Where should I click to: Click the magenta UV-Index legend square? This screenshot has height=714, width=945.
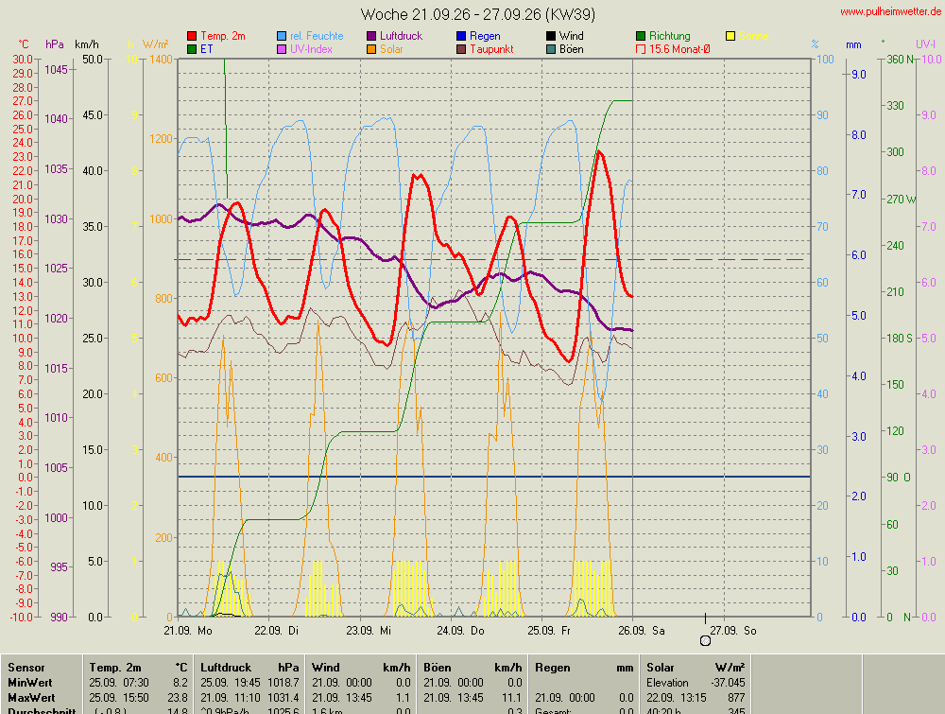[282, 49]
